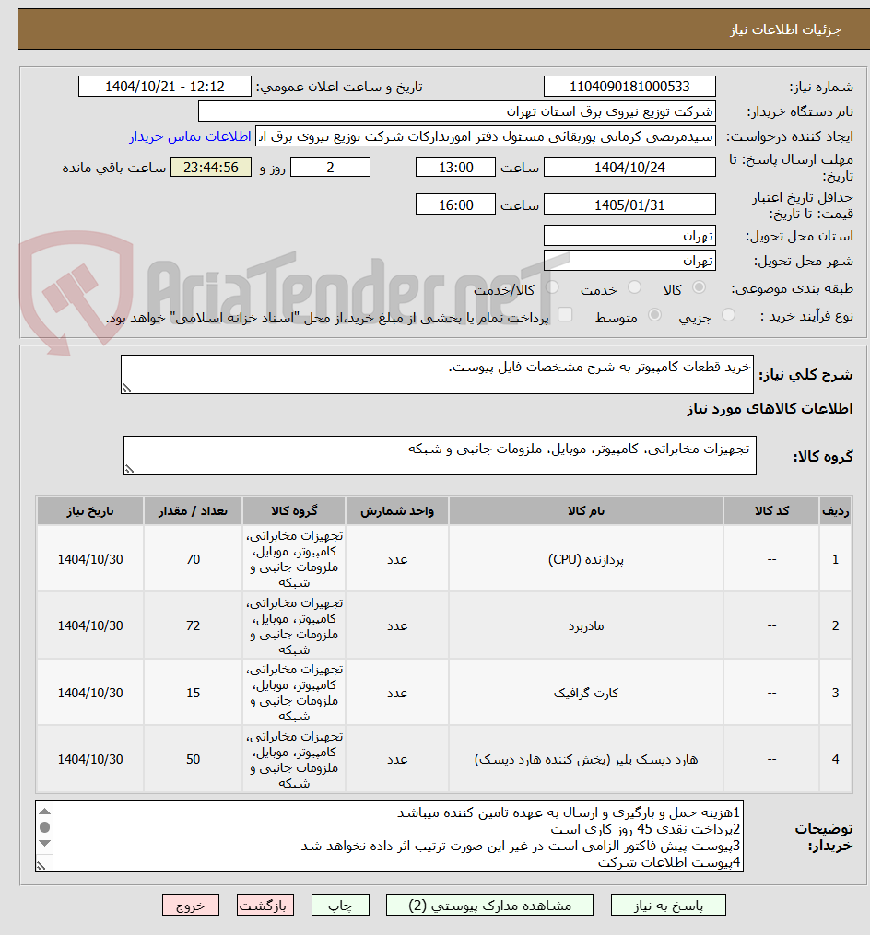Open مشاهده مدارک پیوستی (2) attachments
This screenshot has height=935, width=870.
coord(490,906)
